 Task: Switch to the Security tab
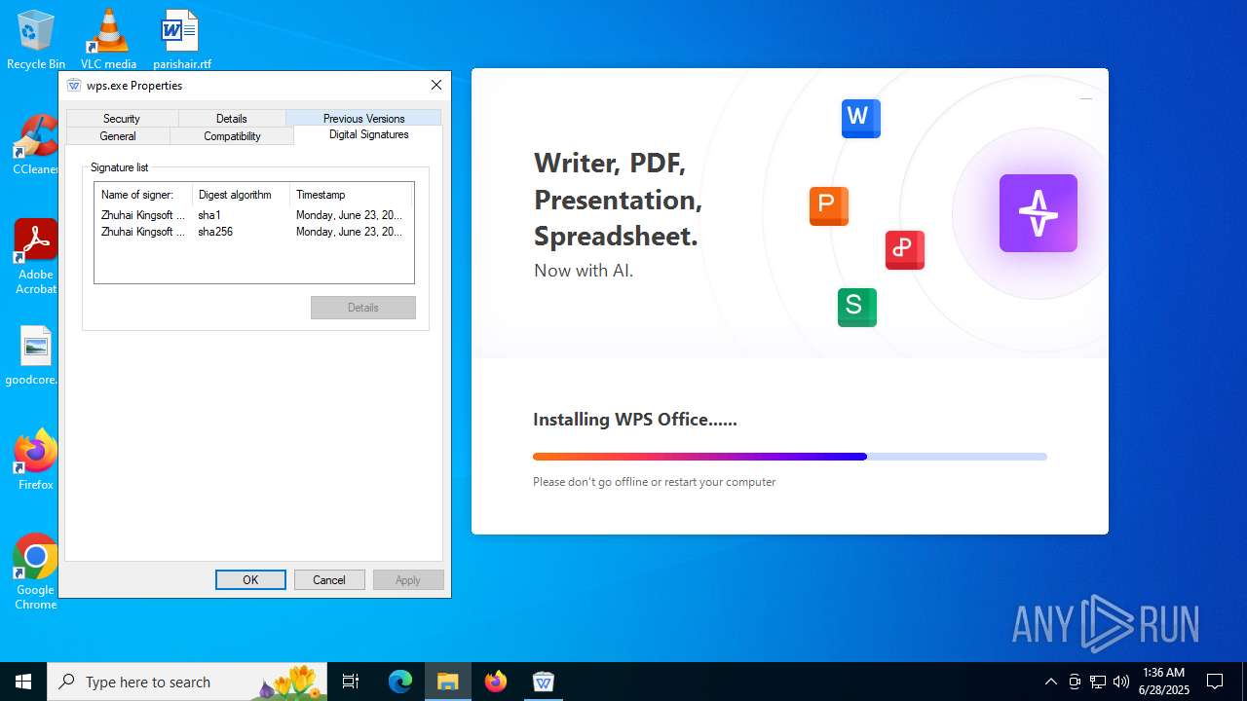tap(122, 119)
